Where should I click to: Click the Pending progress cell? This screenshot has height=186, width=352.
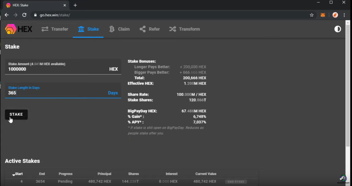[65, 182]
